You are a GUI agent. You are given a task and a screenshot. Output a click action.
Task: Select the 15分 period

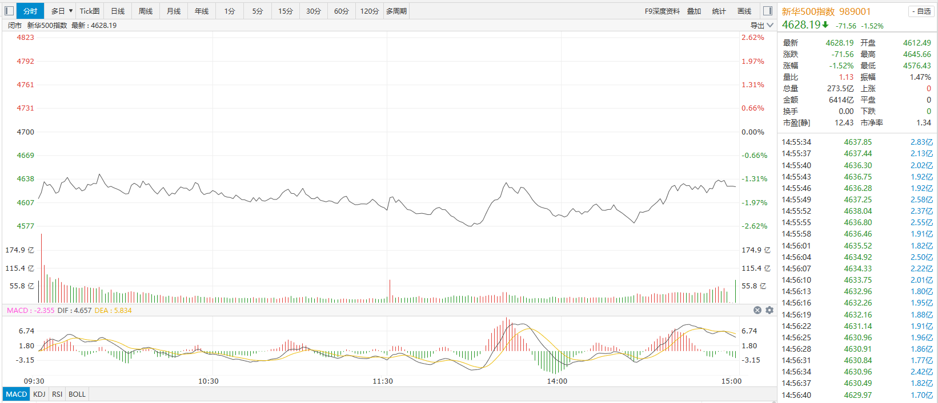[x=286, y=11]
